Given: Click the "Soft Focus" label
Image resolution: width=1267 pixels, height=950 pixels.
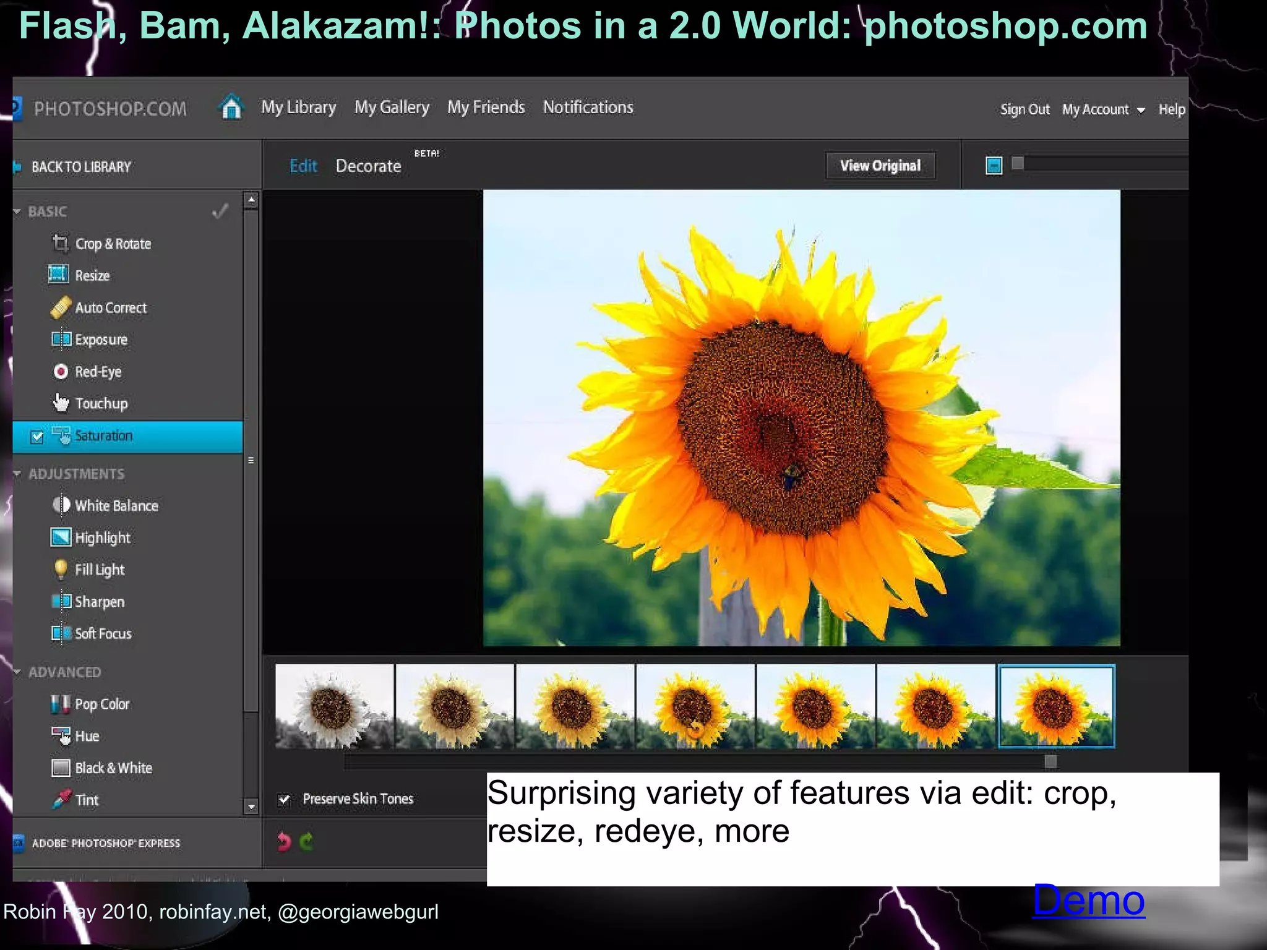Looking at the screenshot, I should pyautogui.click(x=103, y=633).
